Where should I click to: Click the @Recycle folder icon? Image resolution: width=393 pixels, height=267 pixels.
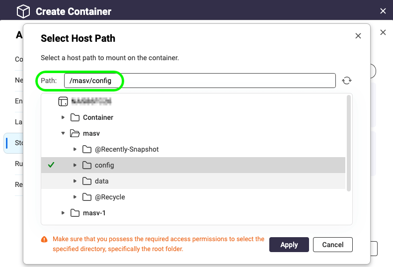pos(87,197)
